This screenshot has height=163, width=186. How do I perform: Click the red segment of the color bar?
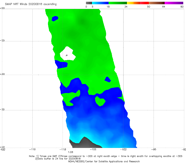144,3
